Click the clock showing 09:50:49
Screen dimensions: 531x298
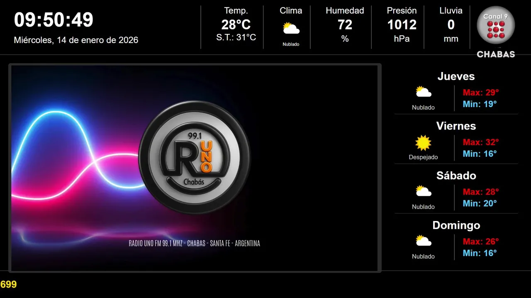[54, 20]
